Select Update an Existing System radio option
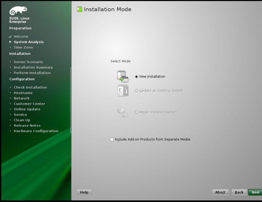Viewport: 262px width, 202px height. point(137,91)
